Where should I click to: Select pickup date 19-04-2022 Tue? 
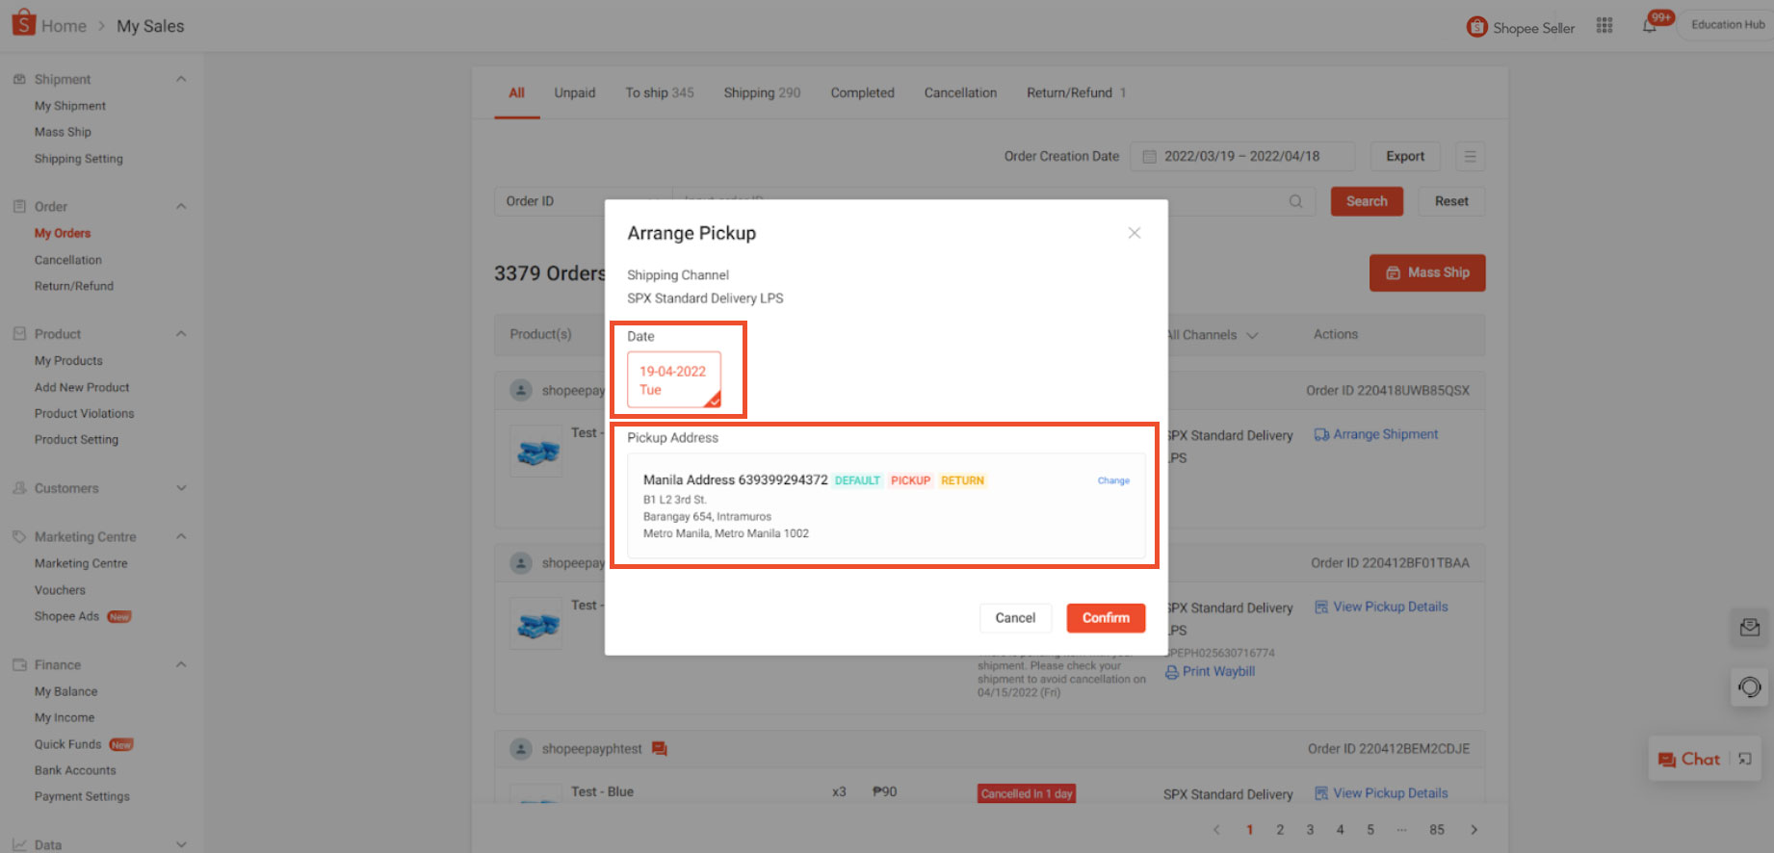point(674,380)
